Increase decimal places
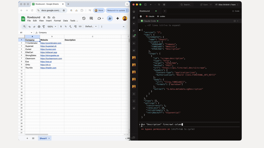This screenshot has width=264, height=148. 75,27
